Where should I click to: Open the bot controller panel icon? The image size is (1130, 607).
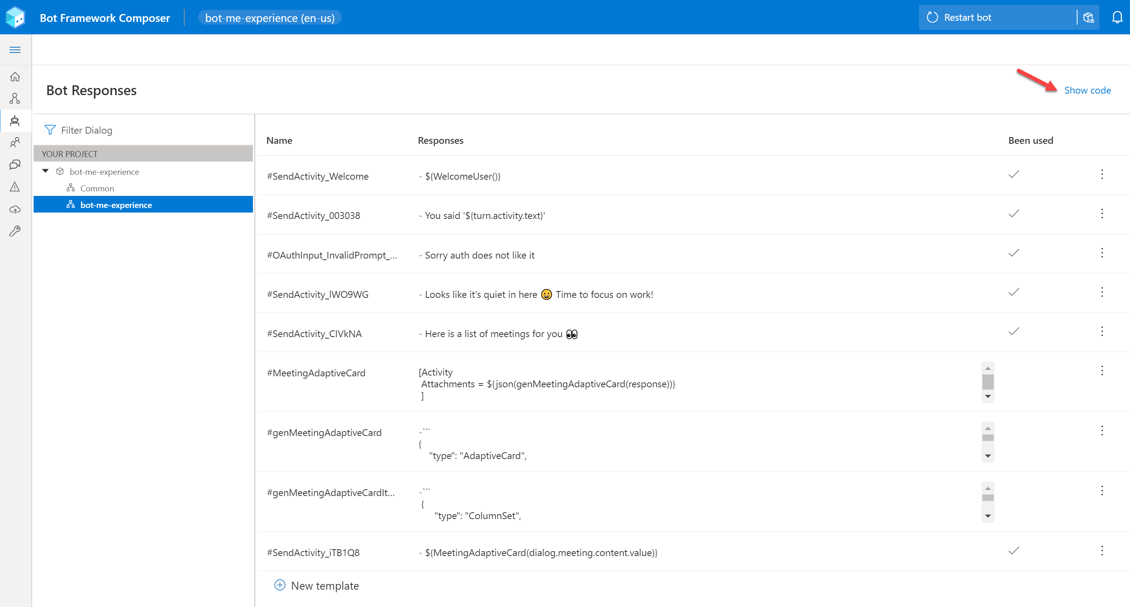1088,17
